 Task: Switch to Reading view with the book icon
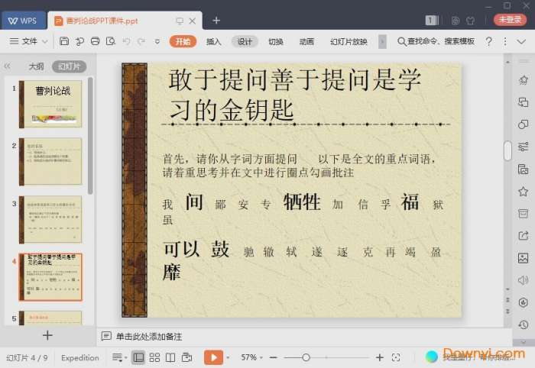170,357
